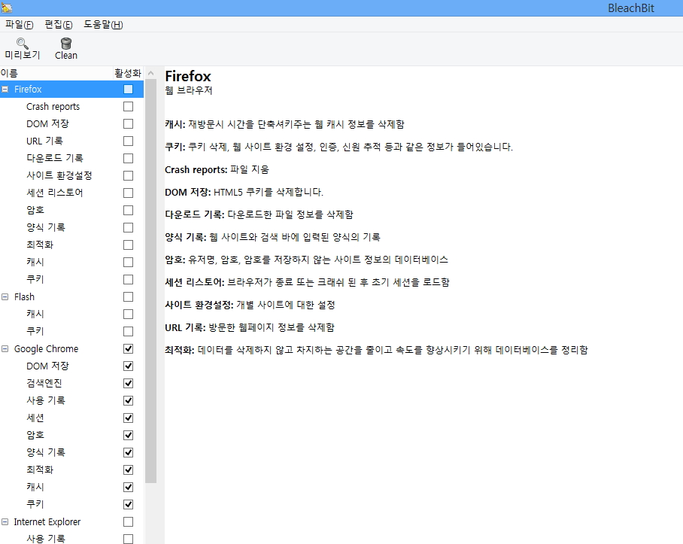Viewport: 683px width, 544px height.
Task: Uncheck Google Chrome 암호 checkbox
Action: [x=128, y=435]
